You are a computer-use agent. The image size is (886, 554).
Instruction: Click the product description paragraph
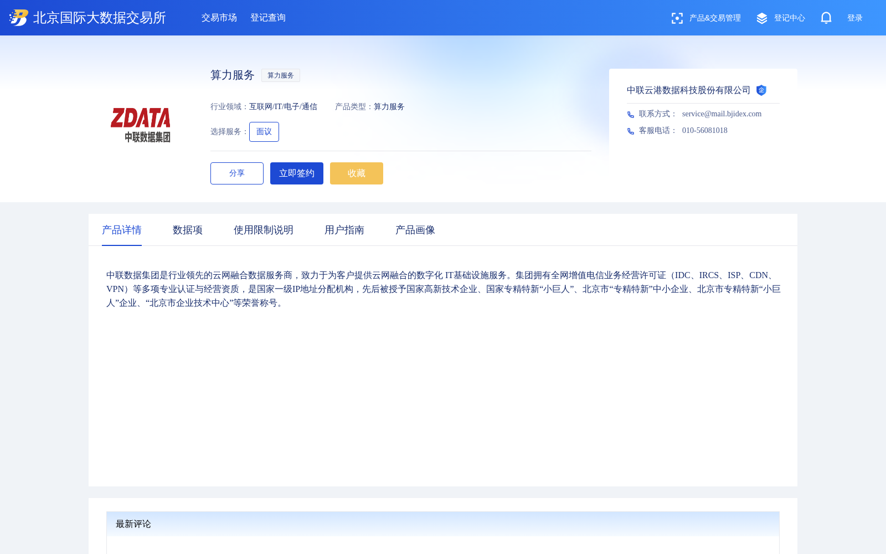tap(443, 289)
